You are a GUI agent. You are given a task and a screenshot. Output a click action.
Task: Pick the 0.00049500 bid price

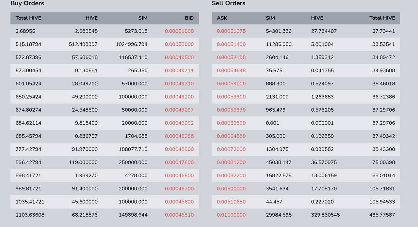[179, 57]
